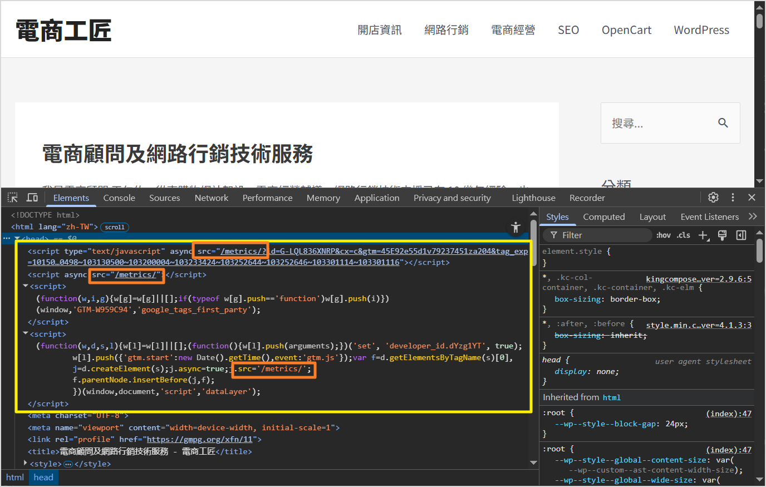Select the title element row
The height and width of the screenshot is (487, 766).
[271, 451]
